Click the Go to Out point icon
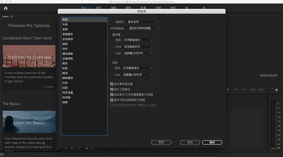 (x=243, y=90)
